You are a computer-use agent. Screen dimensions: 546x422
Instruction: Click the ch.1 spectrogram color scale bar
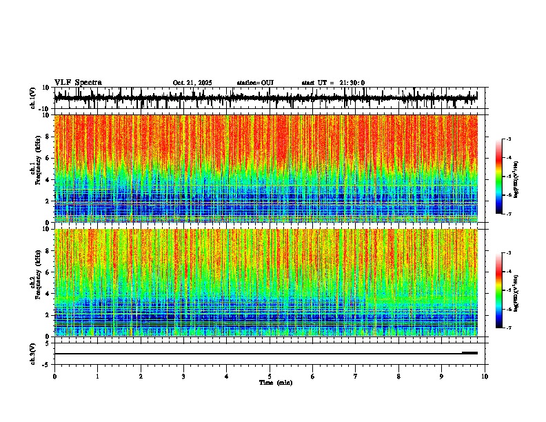click(x=499, y=177)
